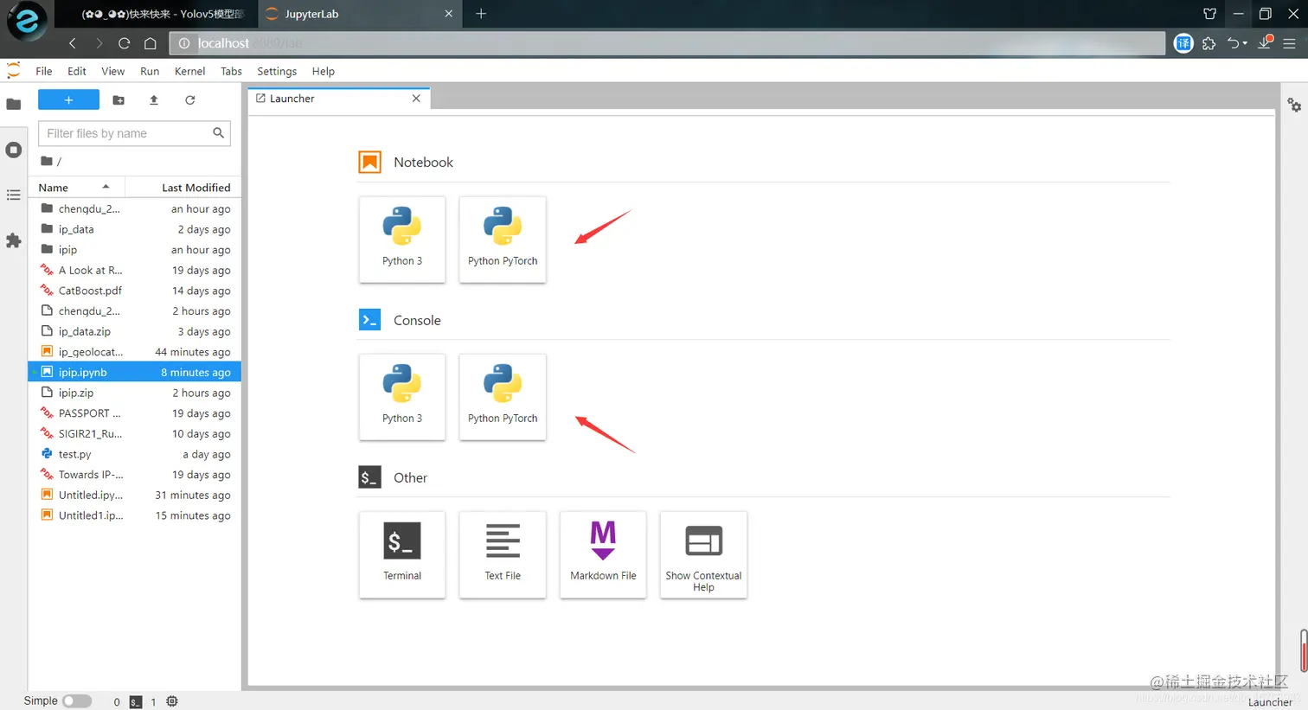The width and height of the screenshot is (1308, 710).
Task: Select test.py file
Action: (x=135, y=454)
